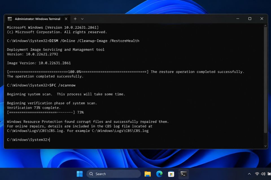Click the 'Version: 10.0.22621.2792' line
Viewport: 271px width, 180px height.
32,54
